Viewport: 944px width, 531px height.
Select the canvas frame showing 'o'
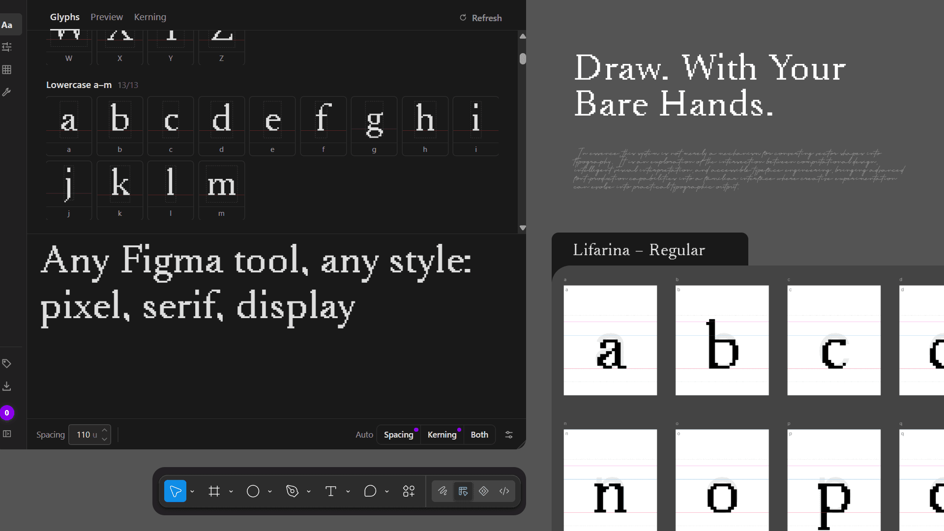click(722, 480)
